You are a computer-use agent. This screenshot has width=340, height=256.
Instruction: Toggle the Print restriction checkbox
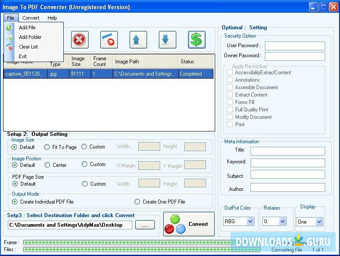point(230,125)
